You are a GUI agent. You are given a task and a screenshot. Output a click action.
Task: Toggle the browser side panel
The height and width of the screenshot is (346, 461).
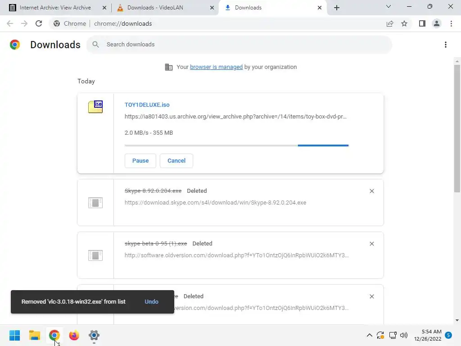coord(422,23)
